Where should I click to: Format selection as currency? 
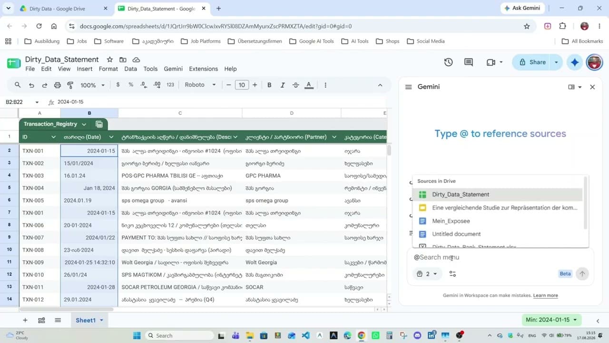pyautogui.click(x=118, y=85)
